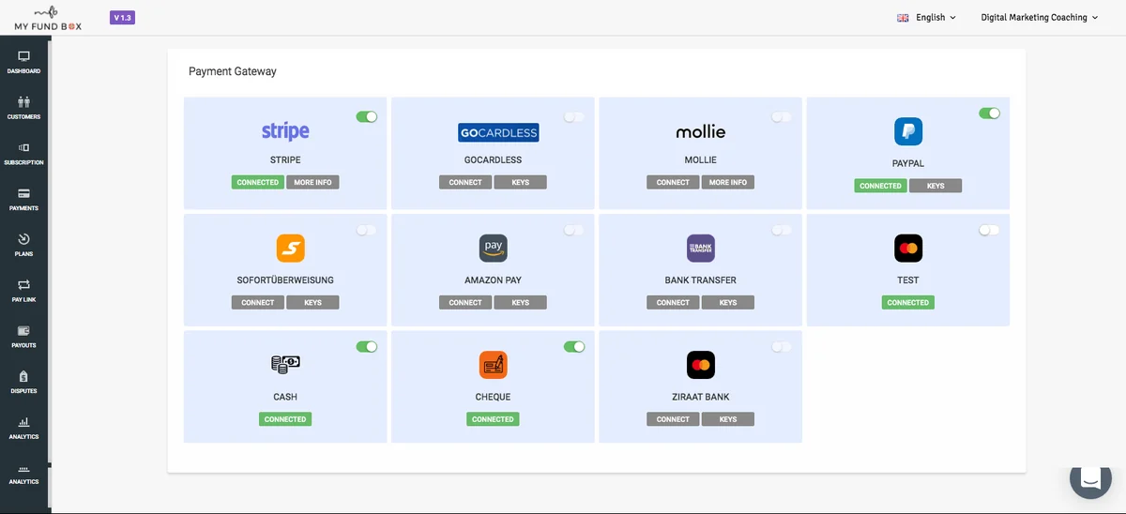
Task: Click the SOFORTÜBERWEISUNG name label
Action: (285, 280)
